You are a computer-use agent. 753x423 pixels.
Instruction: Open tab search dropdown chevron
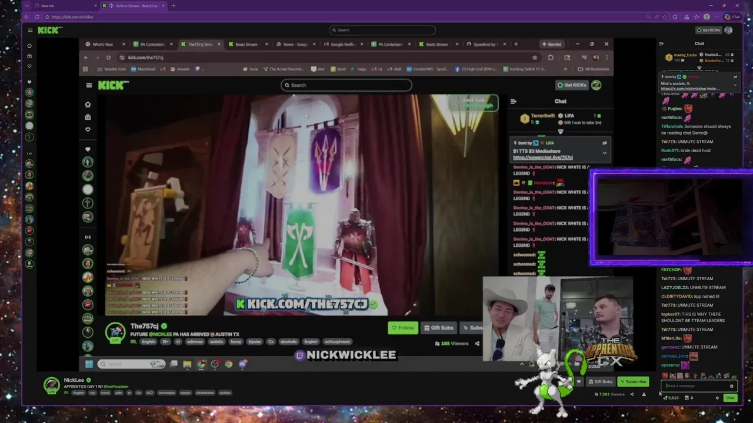(x=27, y=6)
